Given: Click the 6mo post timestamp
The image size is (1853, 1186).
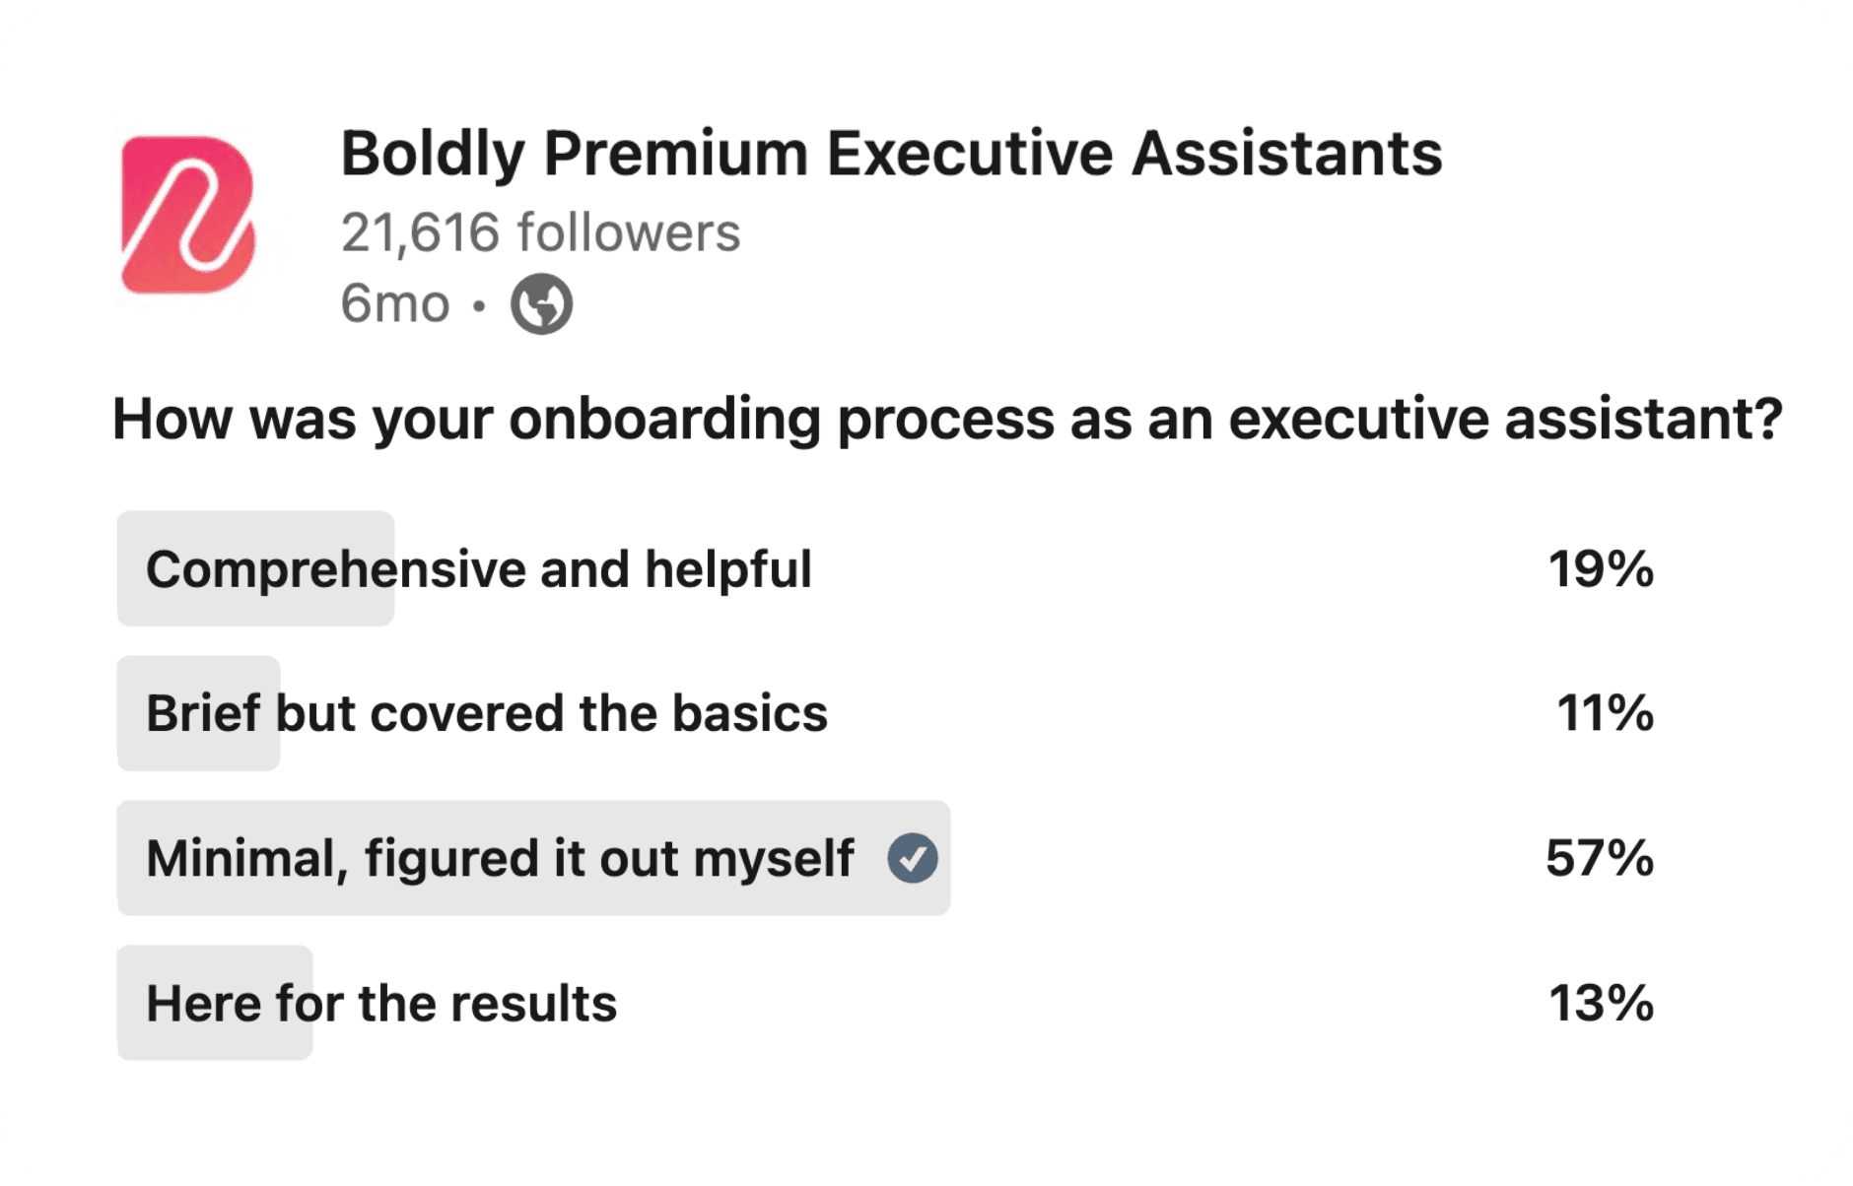Looking at the screenshot, I should [395, 303].
